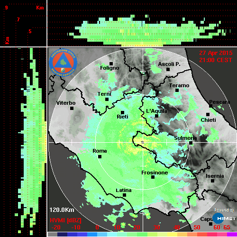Click the Sulmona city marker square

(x=191, y=143)
